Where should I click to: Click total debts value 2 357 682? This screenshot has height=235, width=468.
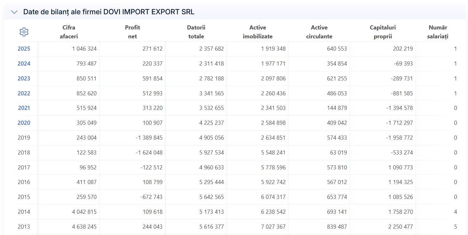tap(212, 49)
